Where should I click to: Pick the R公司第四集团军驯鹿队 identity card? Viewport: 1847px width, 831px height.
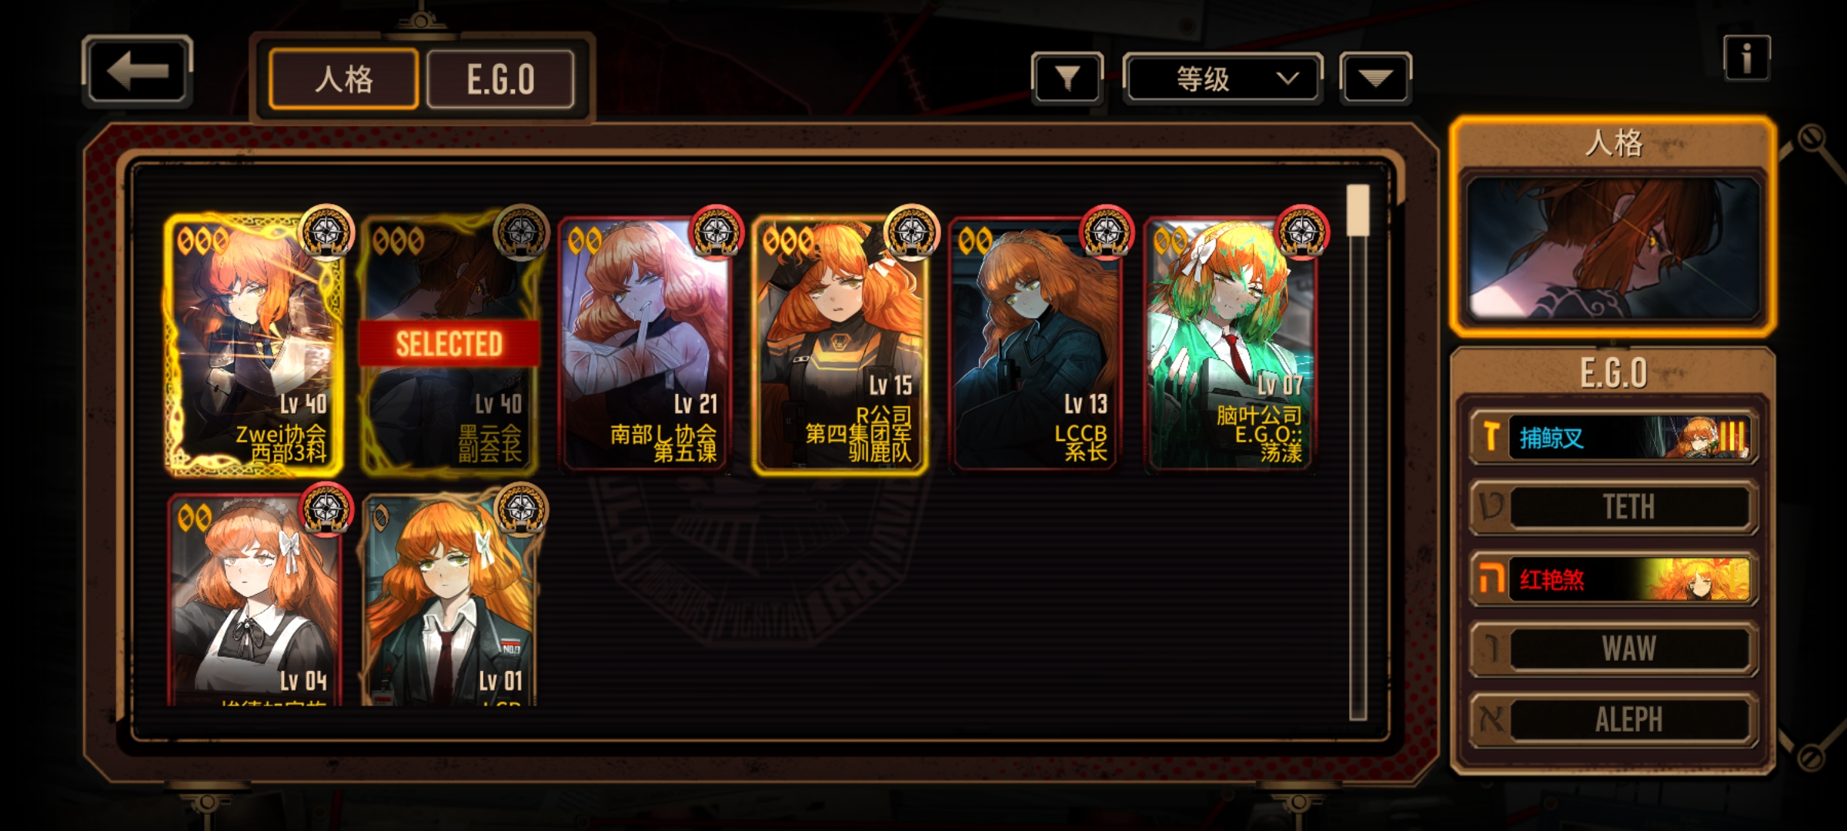click(x=840, y=345)
